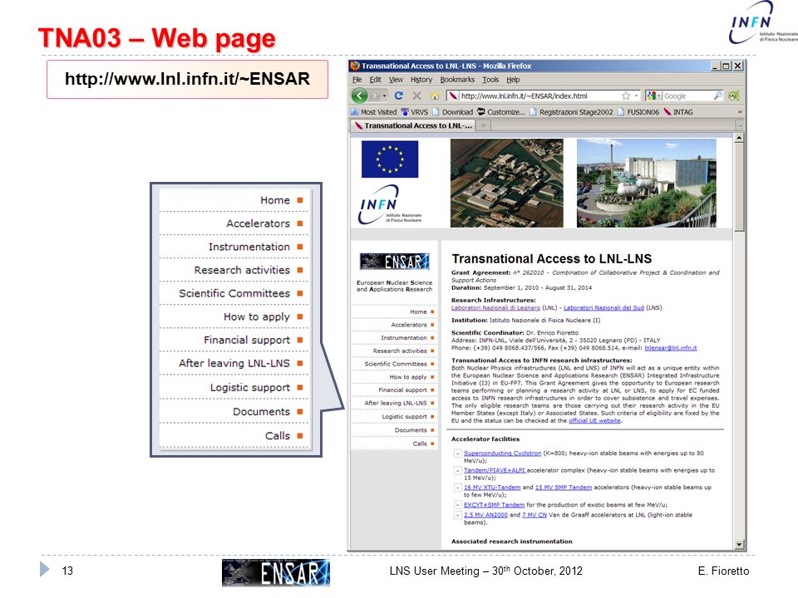Open the VRVS bookmark
Viewport: 798px width, 598px height.
pos(414,112)
